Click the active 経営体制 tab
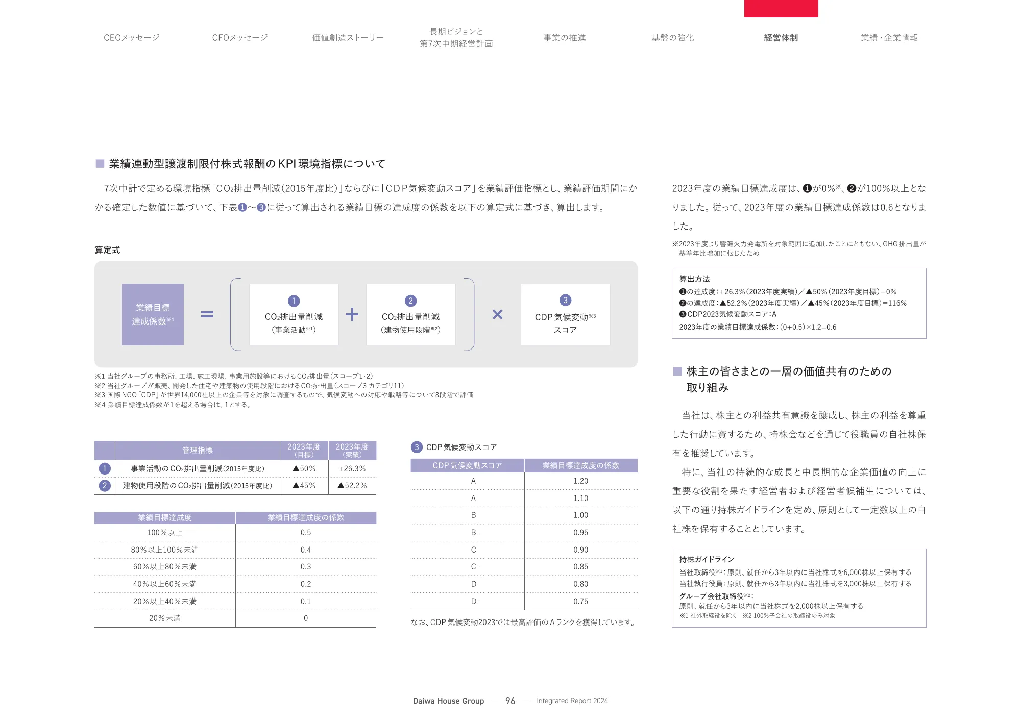 pos(781,38)
